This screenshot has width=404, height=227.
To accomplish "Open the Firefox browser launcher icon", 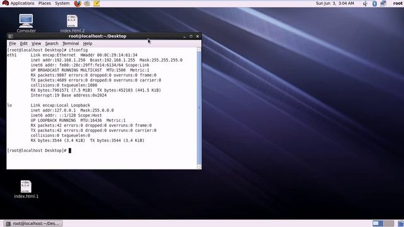I will tap(78, 4).
